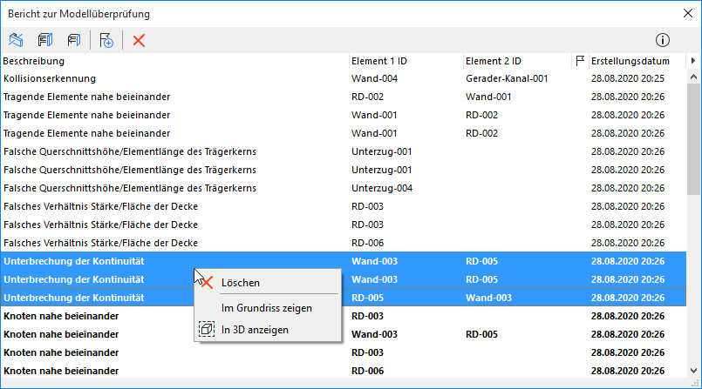Select Tragende Elemente row with RD-002 as Element 1

(344, 97)
